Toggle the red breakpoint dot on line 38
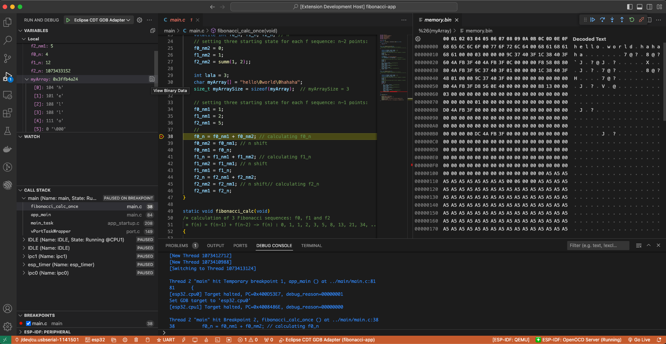The width and height of the screenshot is (666, 344). click(x=161, y=136)
